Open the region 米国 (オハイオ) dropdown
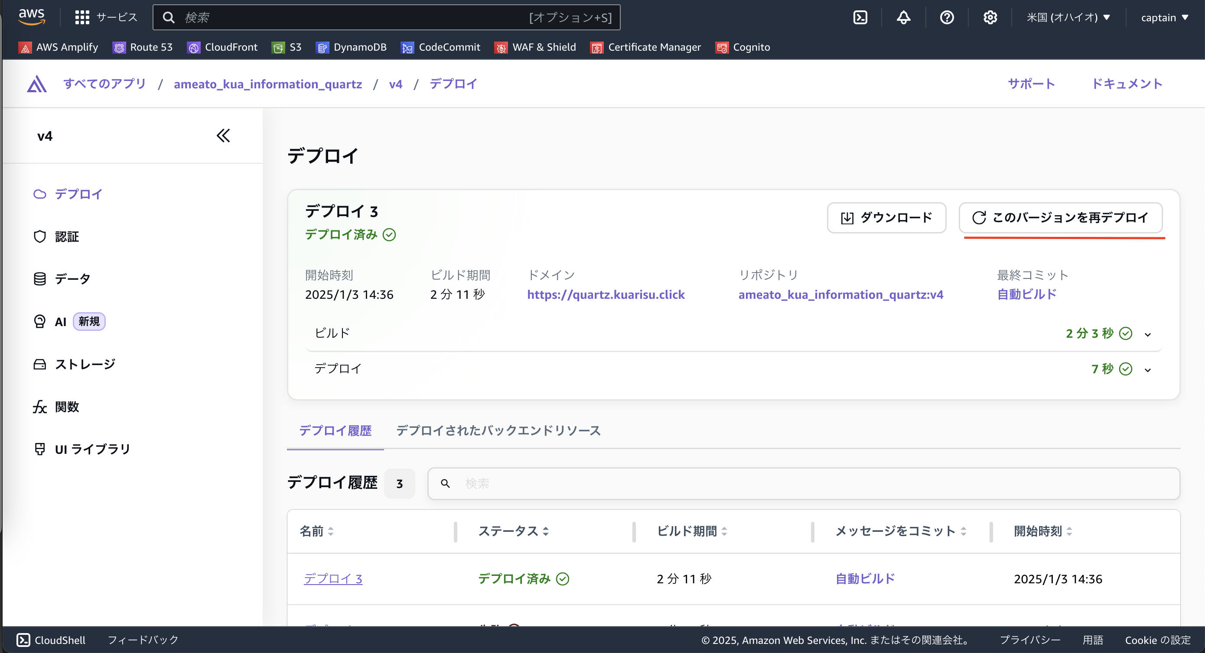1205x653 pixels. tap(1068, 17)
